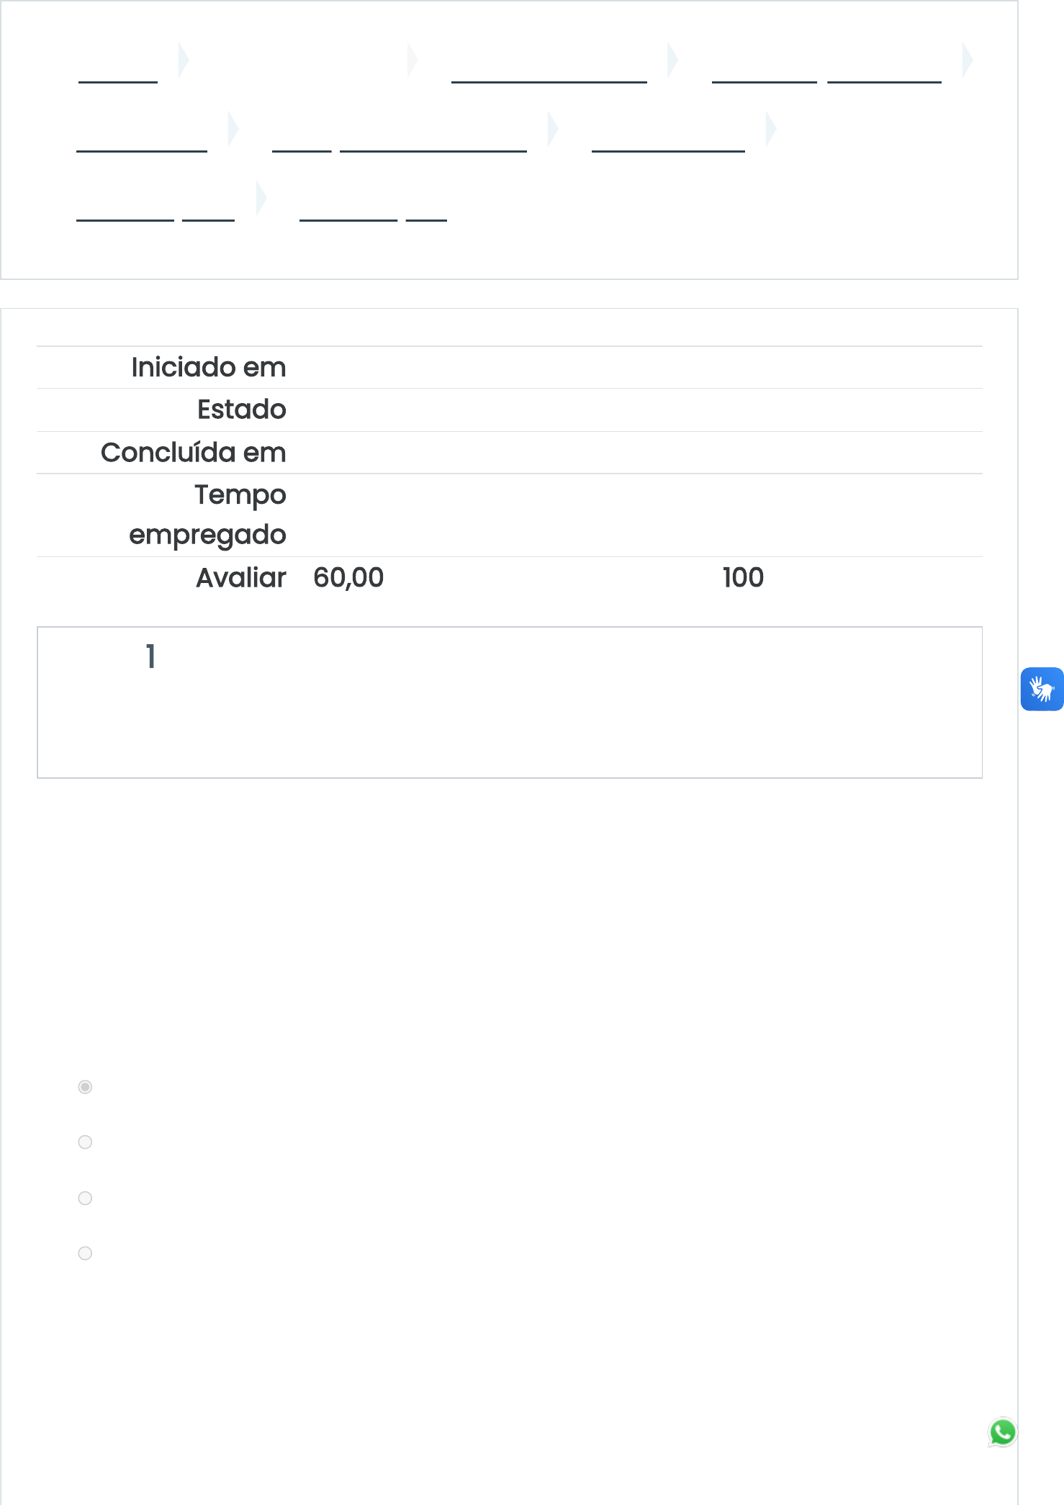This screenshot has height=1505, width=1064.
Task: Open the blue sign-language accessibility widget
Action: (x=1041, y=689)
